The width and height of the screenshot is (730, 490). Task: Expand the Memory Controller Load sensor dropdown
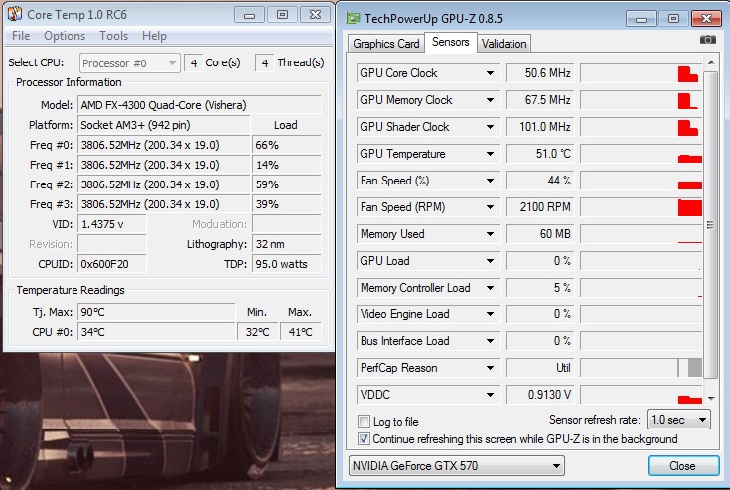pos(490,288)
